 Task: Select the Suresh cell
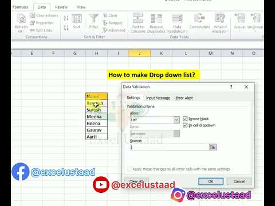click(x=96, y=110)
